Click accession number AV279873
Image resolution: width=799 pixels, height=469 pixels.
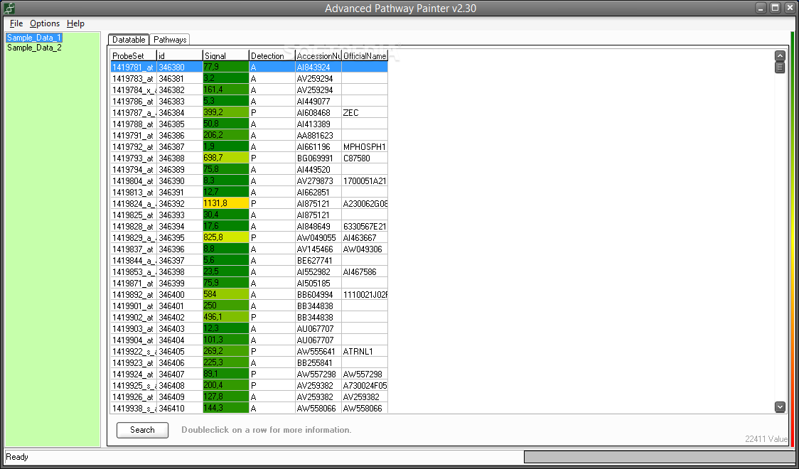tap(318, 180)
